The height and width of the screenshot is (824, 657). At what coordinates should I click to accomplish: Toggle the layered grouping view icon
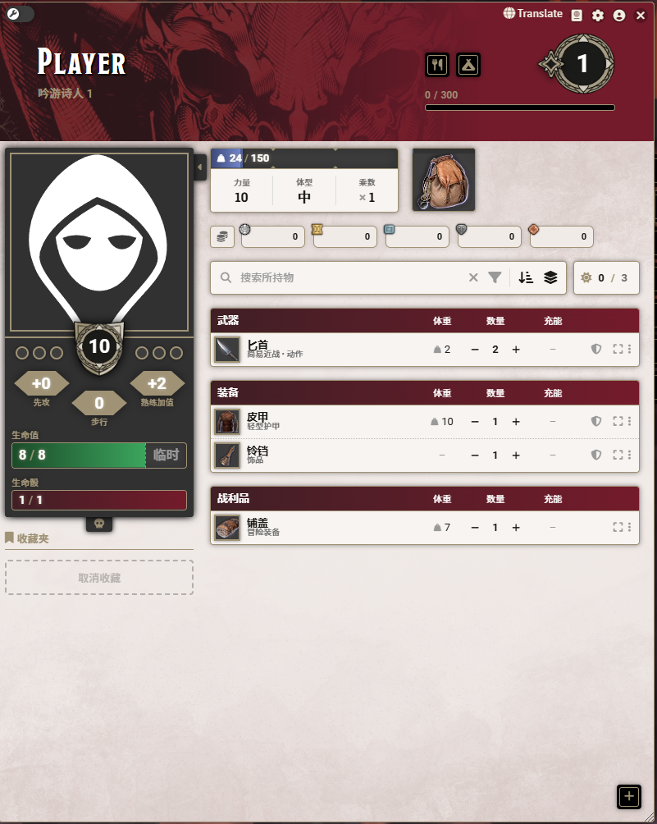[550, 277]
